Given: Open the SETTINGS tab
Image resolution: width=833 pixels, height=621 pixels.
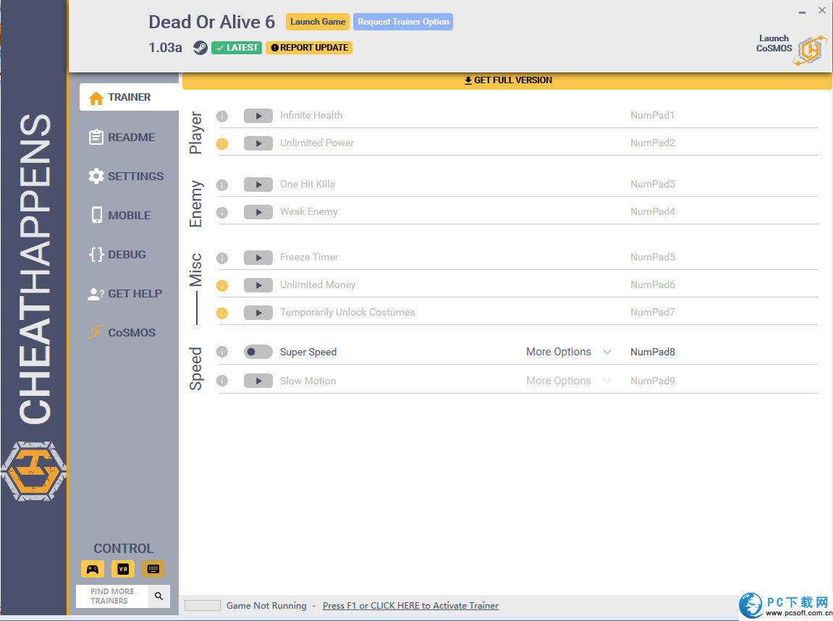Looking at the screenshot, I should pos(135,176).
